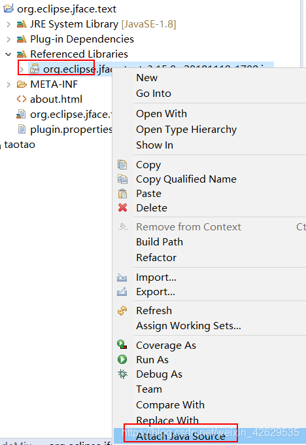
Task: Click the Plug-in Dependencies library icon
Action: click(x=22, y=39)
